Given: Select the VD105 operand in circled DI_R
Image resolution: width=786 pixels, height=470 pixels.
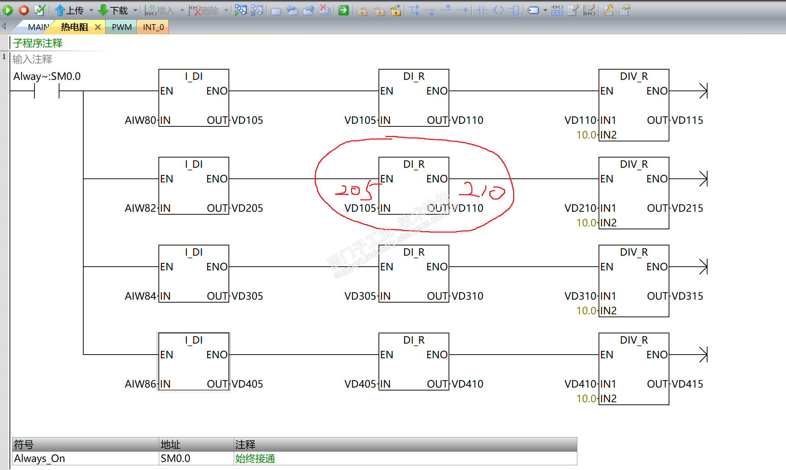Looking at the screenshot, I should [360, 208].
